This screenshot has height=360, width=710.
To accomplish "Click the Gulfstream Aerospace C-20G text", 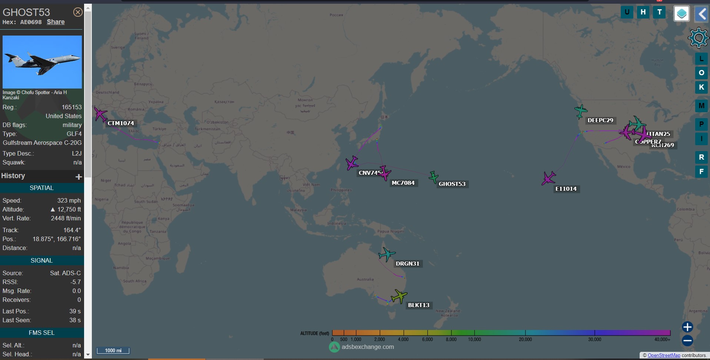I will click(x=42, y=143).
